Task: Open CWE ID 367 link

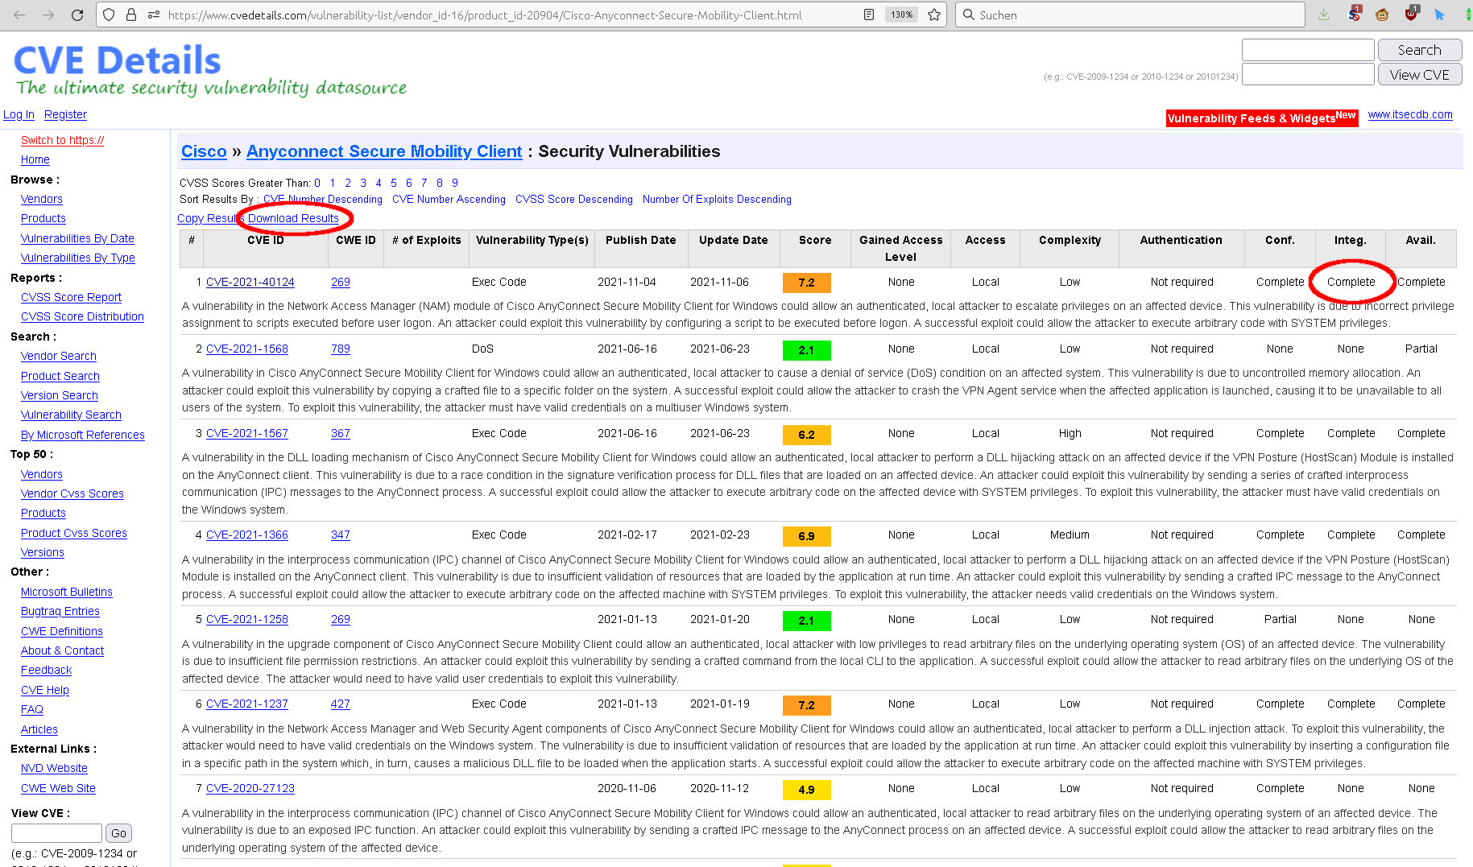Action: tap(341, 433)
